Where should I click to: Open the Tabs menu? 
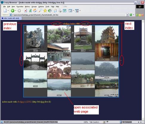coord(52,7)
